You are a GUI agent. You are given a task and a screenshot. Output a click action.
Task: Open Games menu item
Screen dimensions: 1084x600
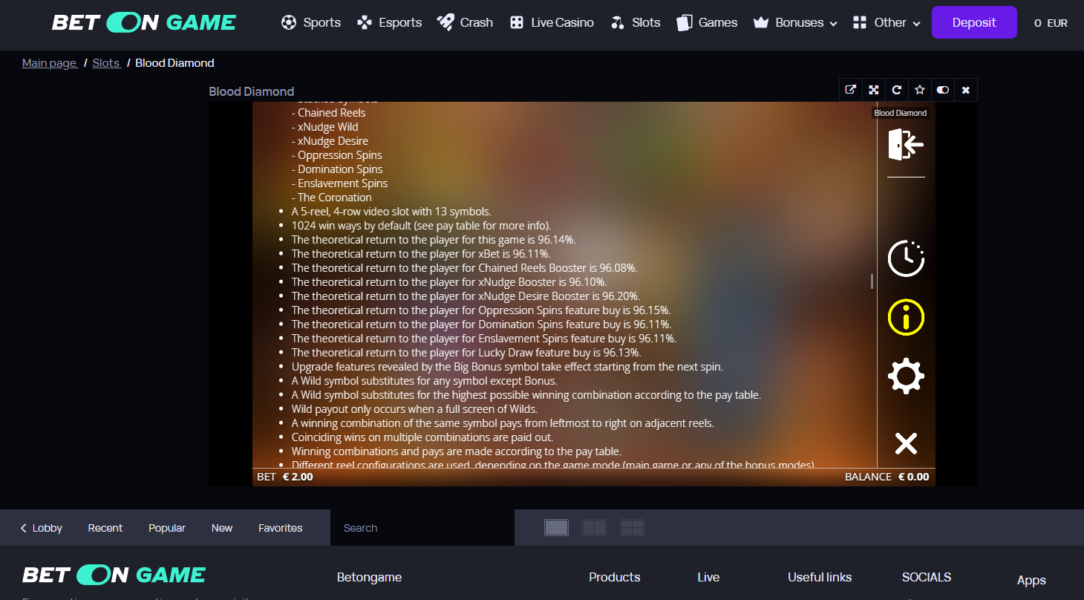click(707, 22)
